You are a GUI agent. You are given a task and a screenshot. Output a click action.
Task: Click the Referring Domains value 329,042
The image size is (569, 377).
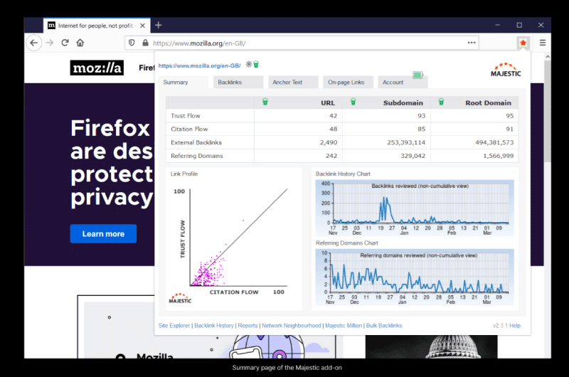pos(413,156)
